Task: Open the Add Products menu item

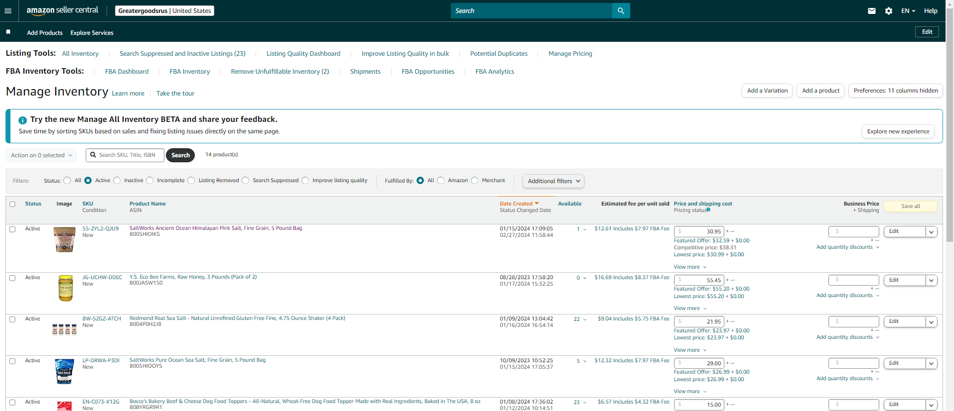Action: coord(45,33)
